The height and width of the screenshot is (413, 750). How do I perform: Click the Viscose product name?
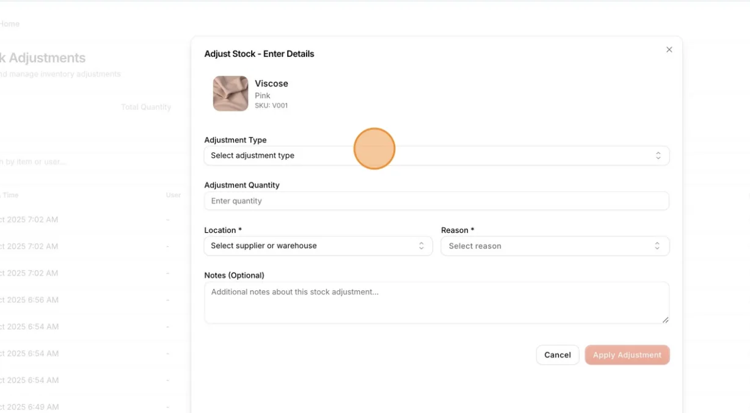[x=271, y=84]
